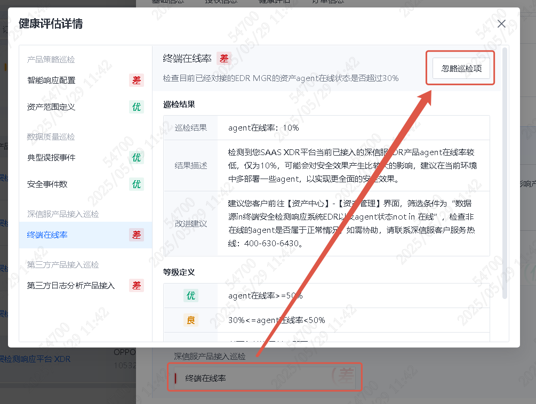The image size is (536, 404).
Task: Click the 改进建议 label cell
Action: click(191, 223)
